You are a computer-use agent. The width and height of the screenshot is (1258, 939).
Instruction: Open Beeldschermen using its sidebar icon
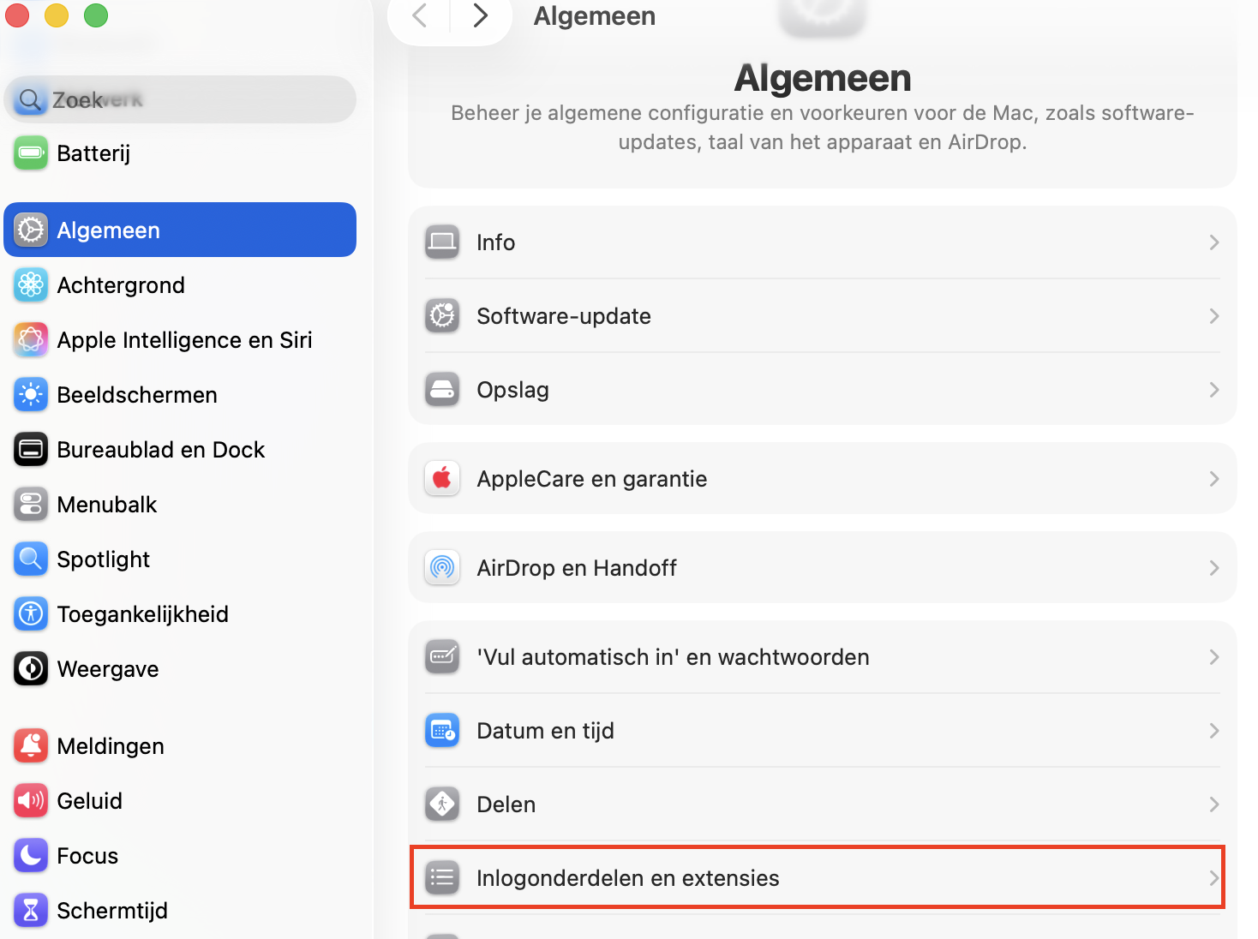[x=31, y=394]
